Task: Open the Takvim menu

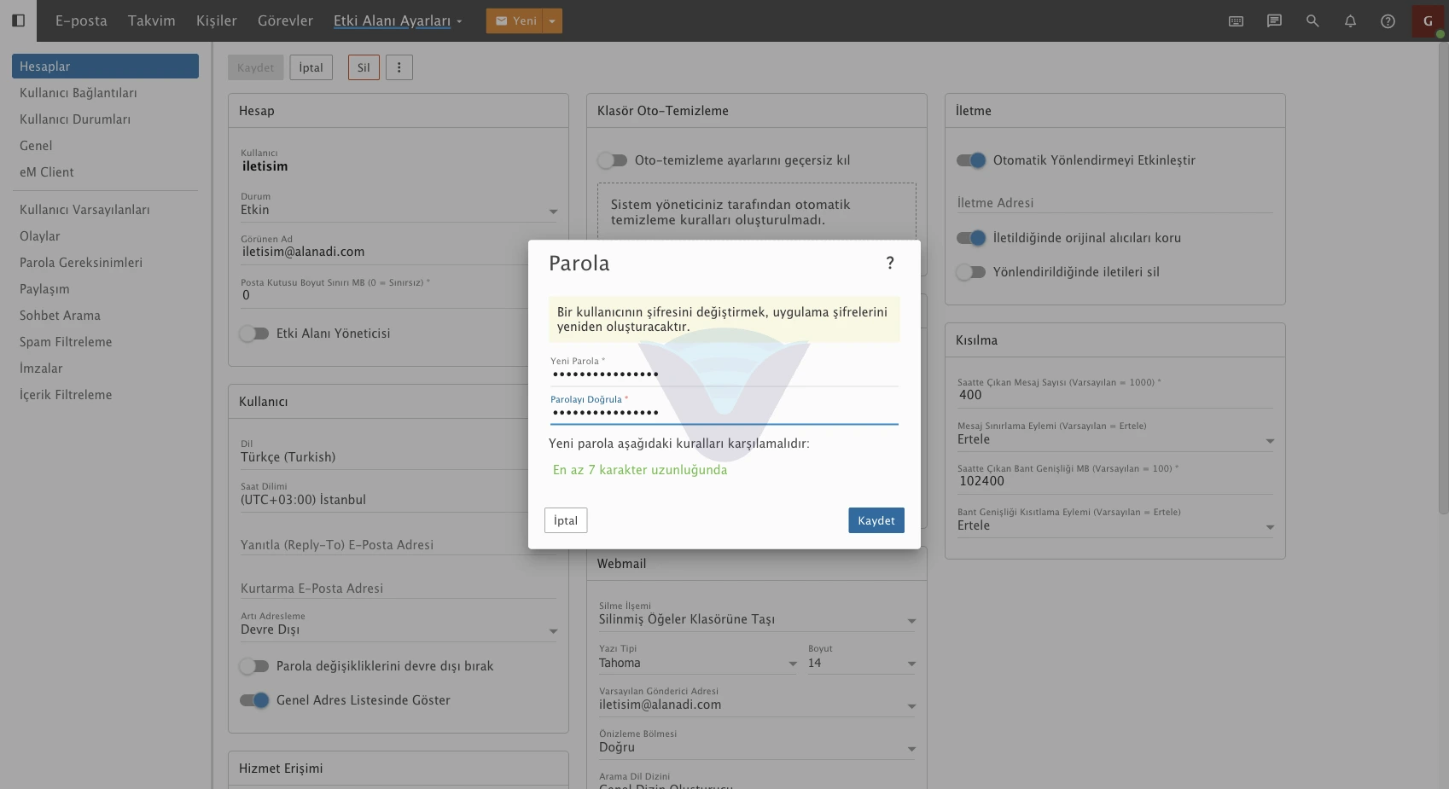Action: 152,21
